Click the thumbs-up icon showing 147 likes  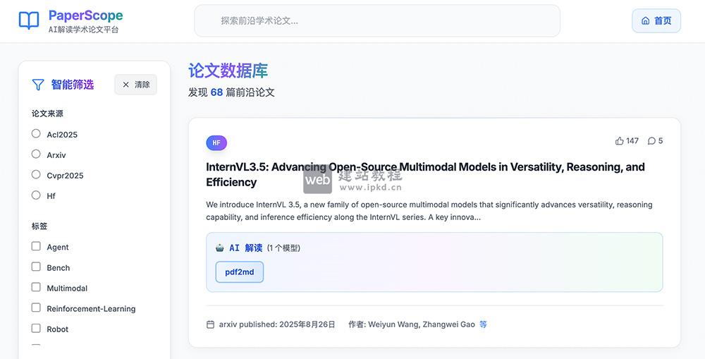(620, 141)
